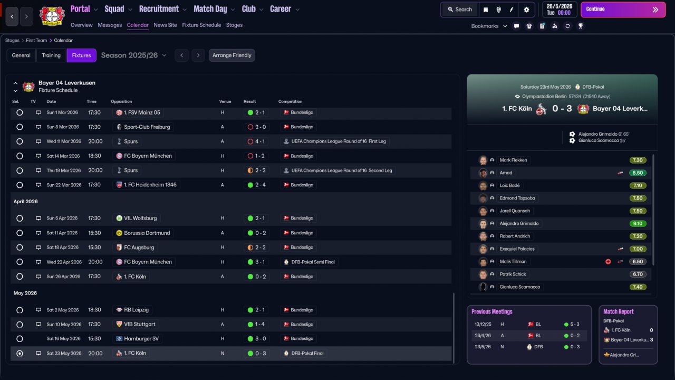Click the fixtures list vertical scrollbar
The image size is (675, 380).
454,327
